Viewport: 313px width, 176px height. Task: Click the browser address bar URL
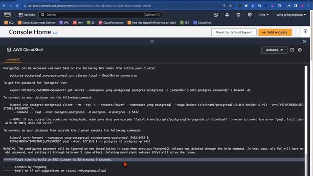89,6
